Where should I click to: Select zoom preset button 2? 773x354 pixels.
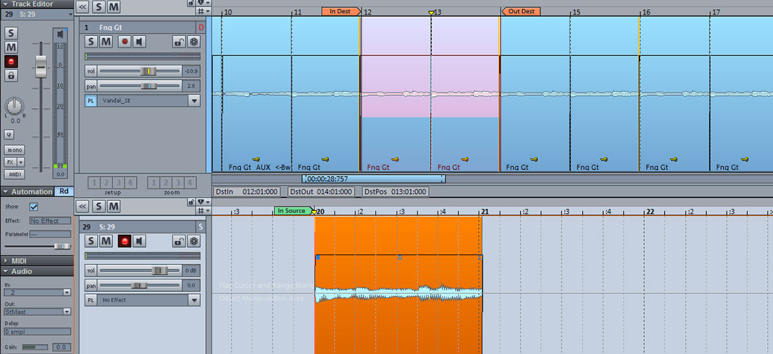tap(165, 183)
